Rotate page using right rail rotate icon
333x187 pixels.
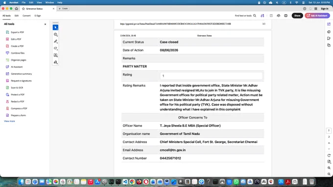click(329, 155)
